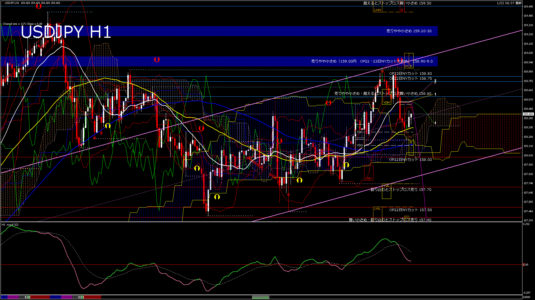535x300 pixels.
Task: Click the LWH last-week-high marker box
Action: [377, 10]
